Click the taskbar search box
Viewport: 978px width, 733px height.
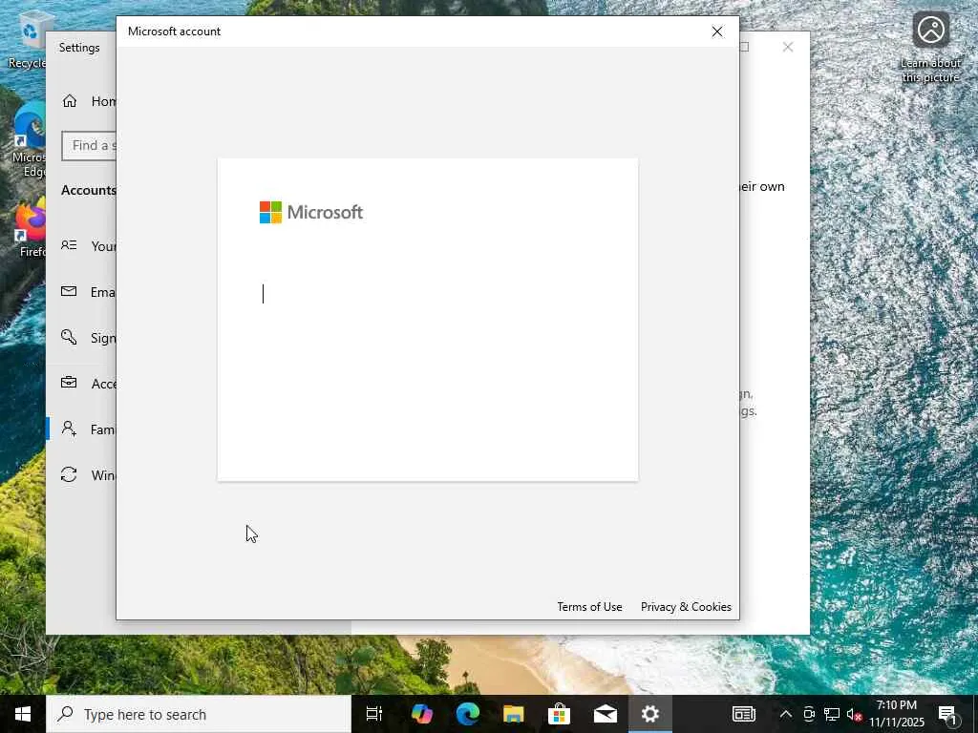click(199, 714)
